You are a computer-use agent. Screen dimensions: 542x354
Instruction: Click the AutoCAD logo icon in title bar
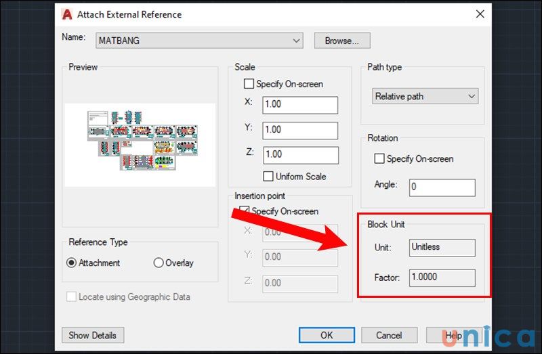pos(66,14)
